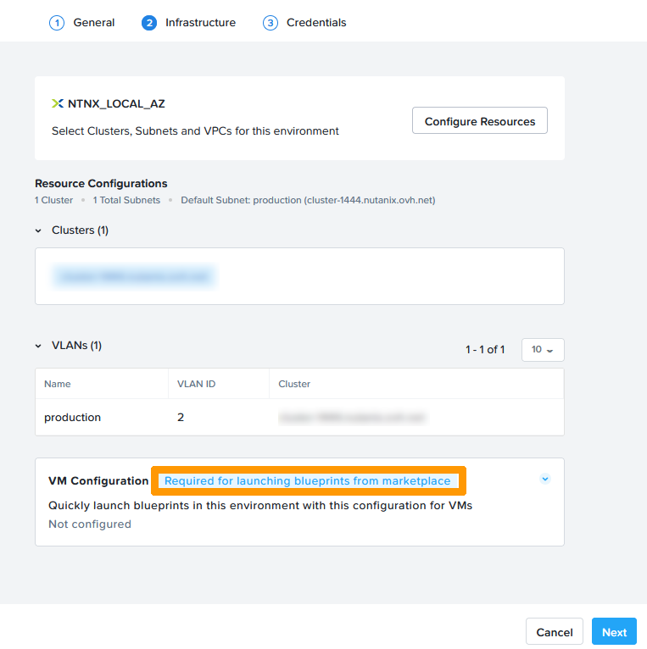Viewport: 647px width, 649px height.
Task: Click the Name column header
Action: pos(58,384)
